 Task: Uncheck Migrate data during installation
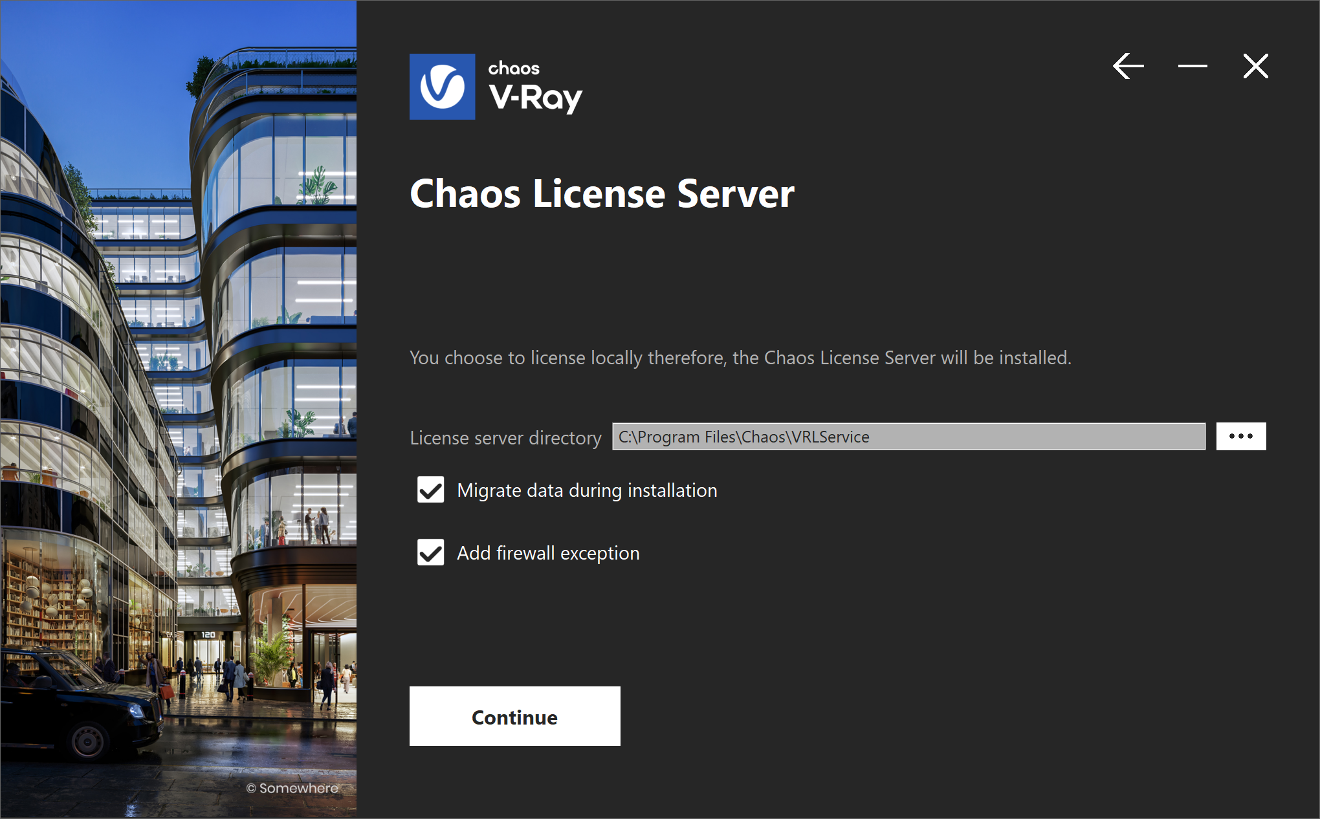pyautogui.click(x=430, y=490)
